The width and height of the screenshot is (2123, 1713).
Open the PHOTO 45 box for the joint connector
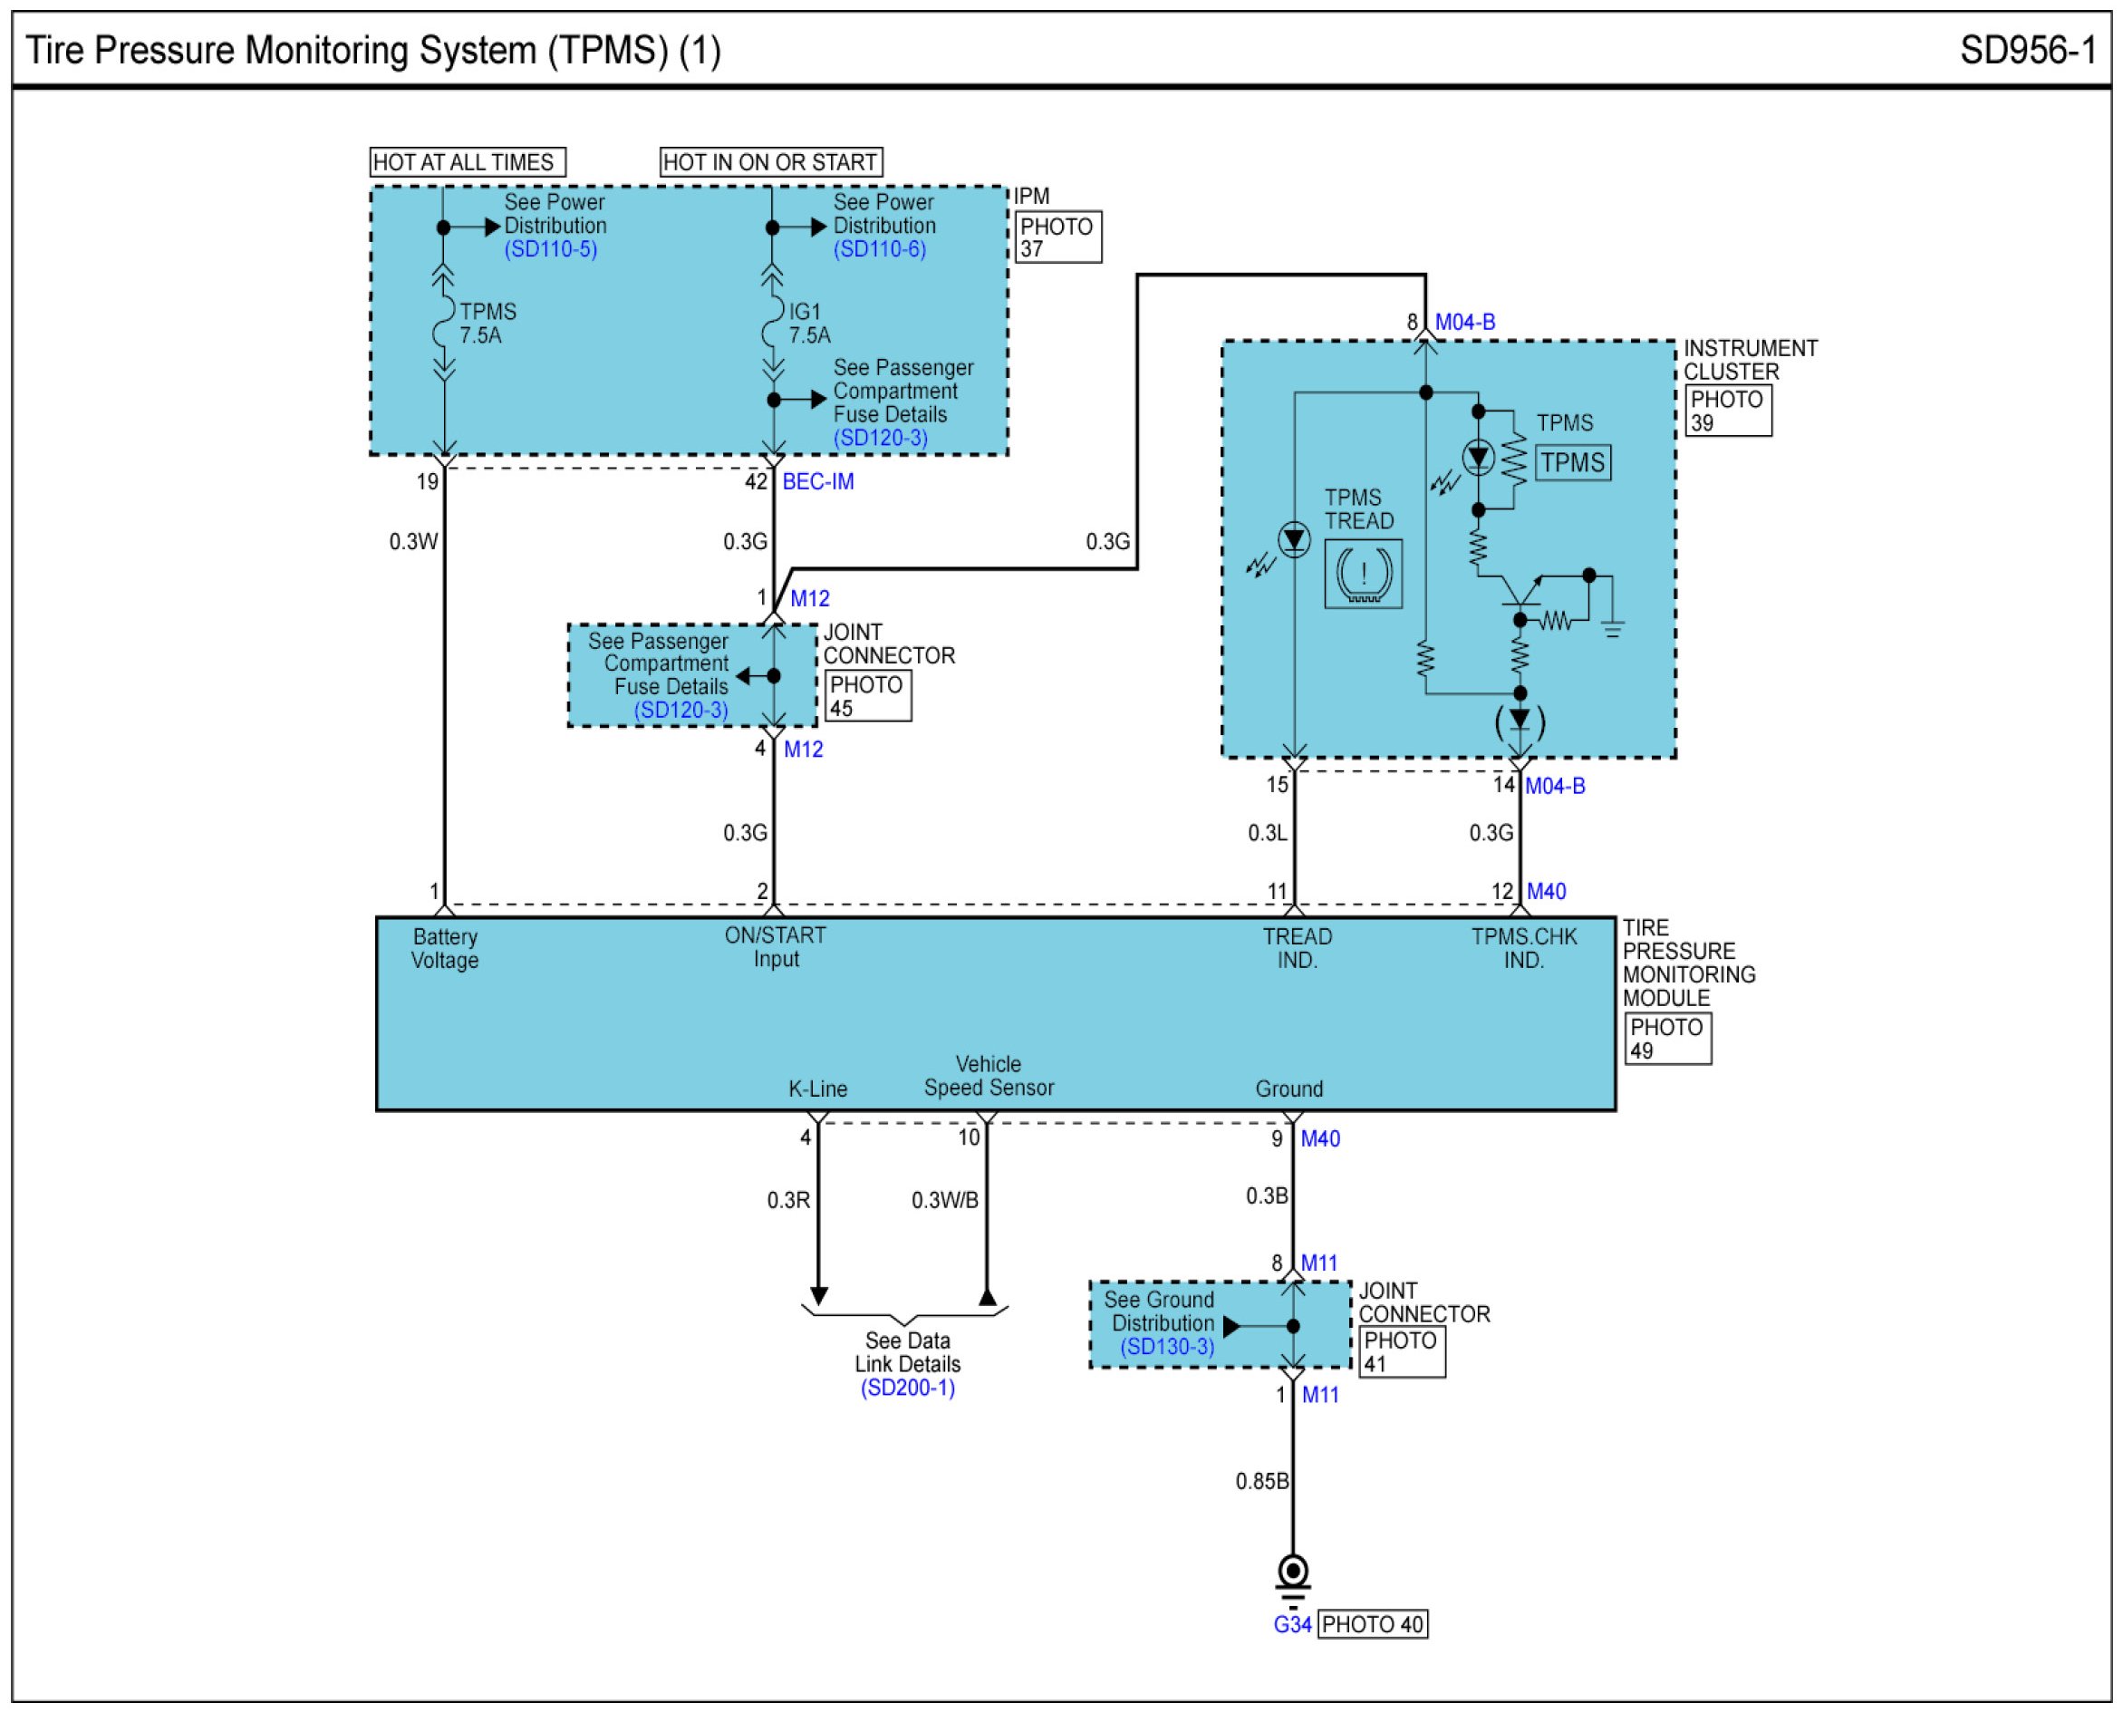click(x=868, y=697)
